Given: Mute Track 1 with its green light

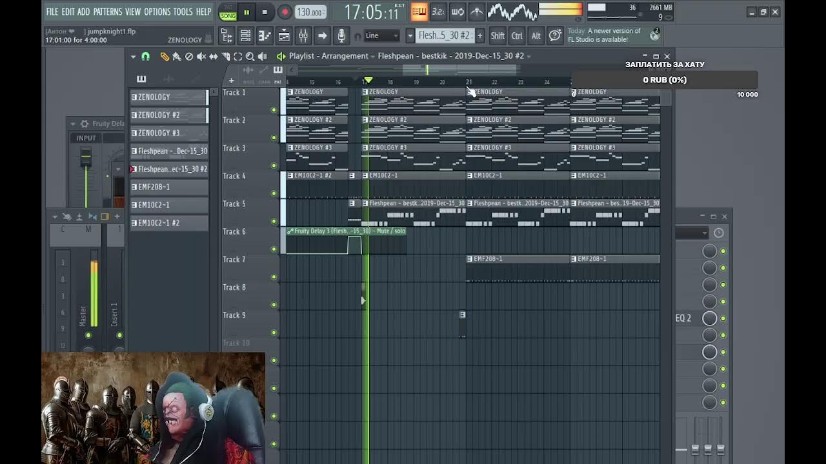Looking at the screenshot, I should pos(274,110).
